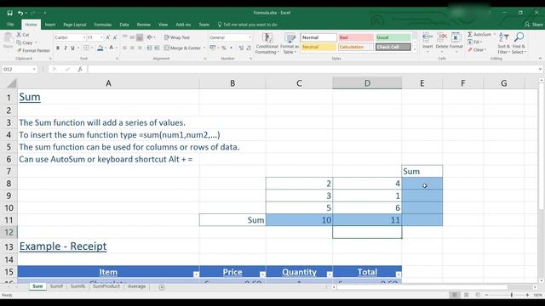Click the Copy icon
The width and height of the screenshot is (545, 306).
pos(19,42)
